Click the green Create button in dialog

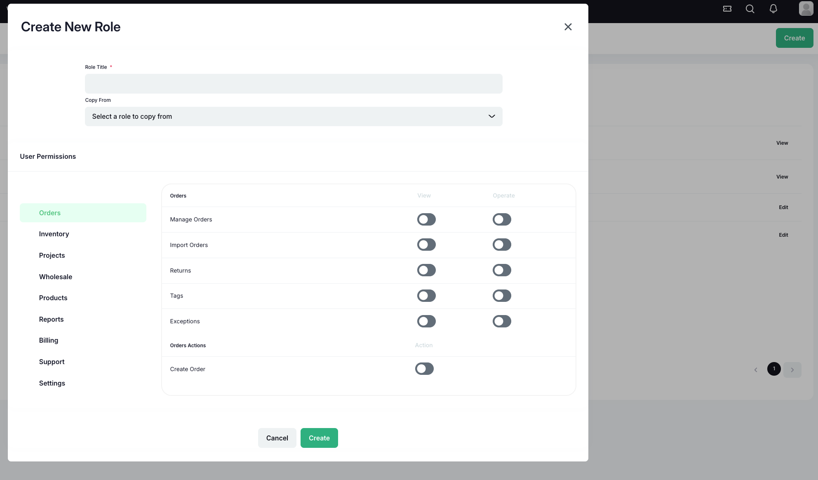(x=319, y=438)
